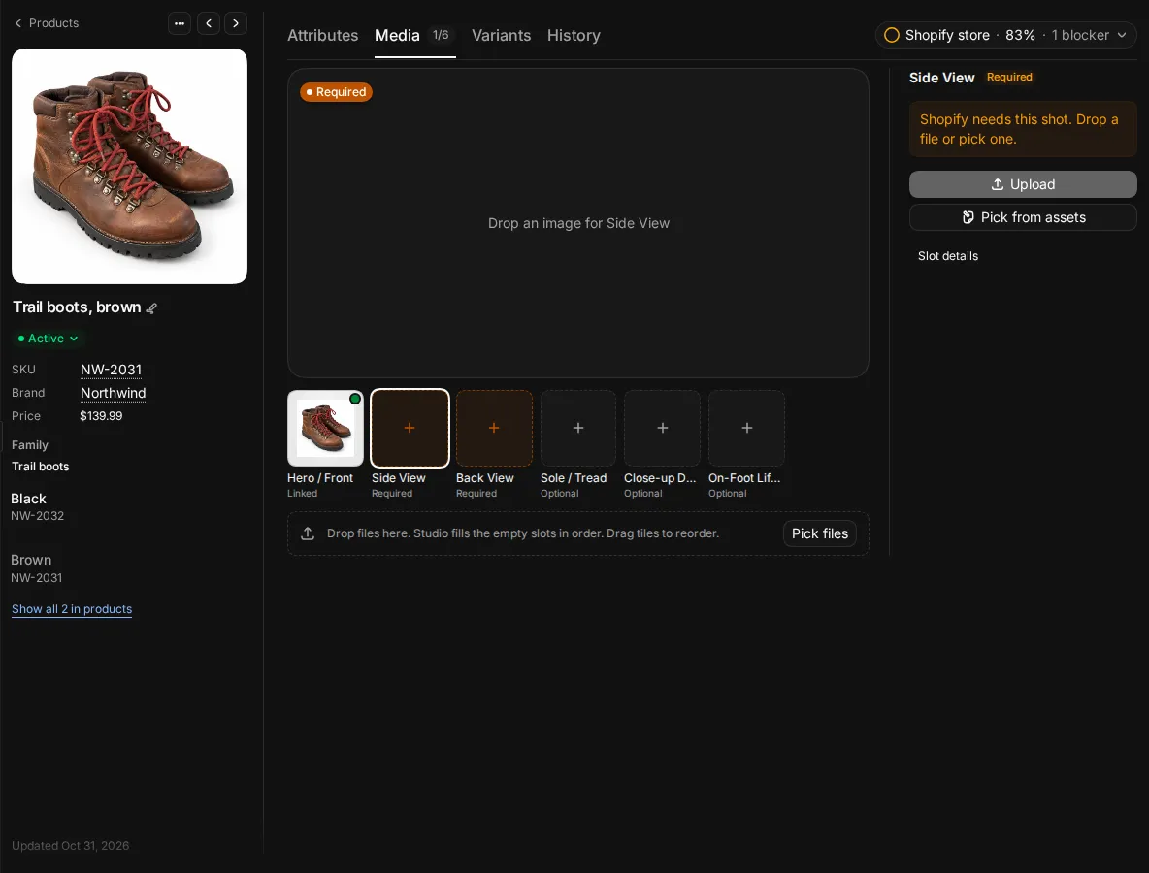1149x873 pixels.
Task: Open the Active status dropdown
Action: click(48, 339)
